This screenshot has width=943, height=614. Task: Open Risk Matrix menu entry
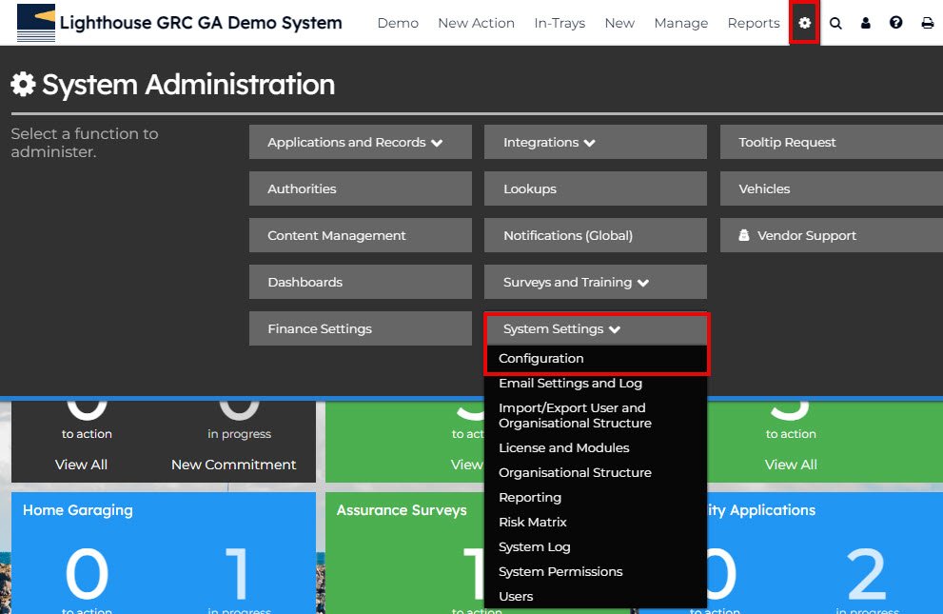(x=532, y=523)
